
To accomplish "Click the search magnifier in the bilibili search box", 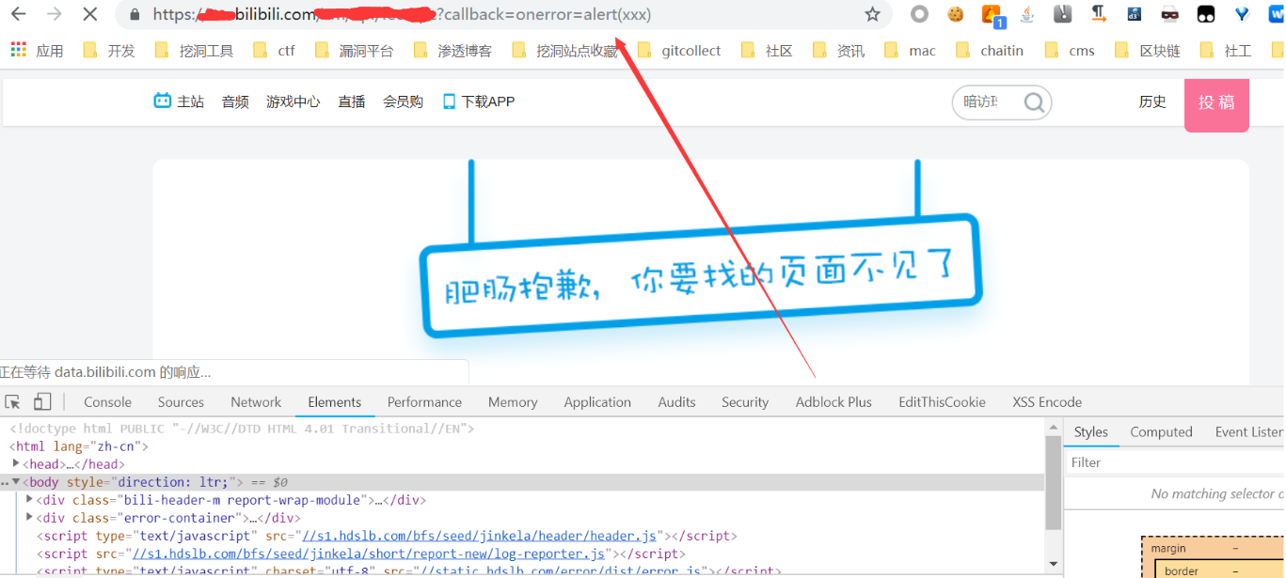I will (x=1034, y=102).
